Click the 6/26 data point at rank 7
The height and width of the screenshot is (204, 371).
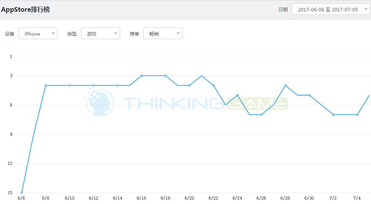point(261,115)
